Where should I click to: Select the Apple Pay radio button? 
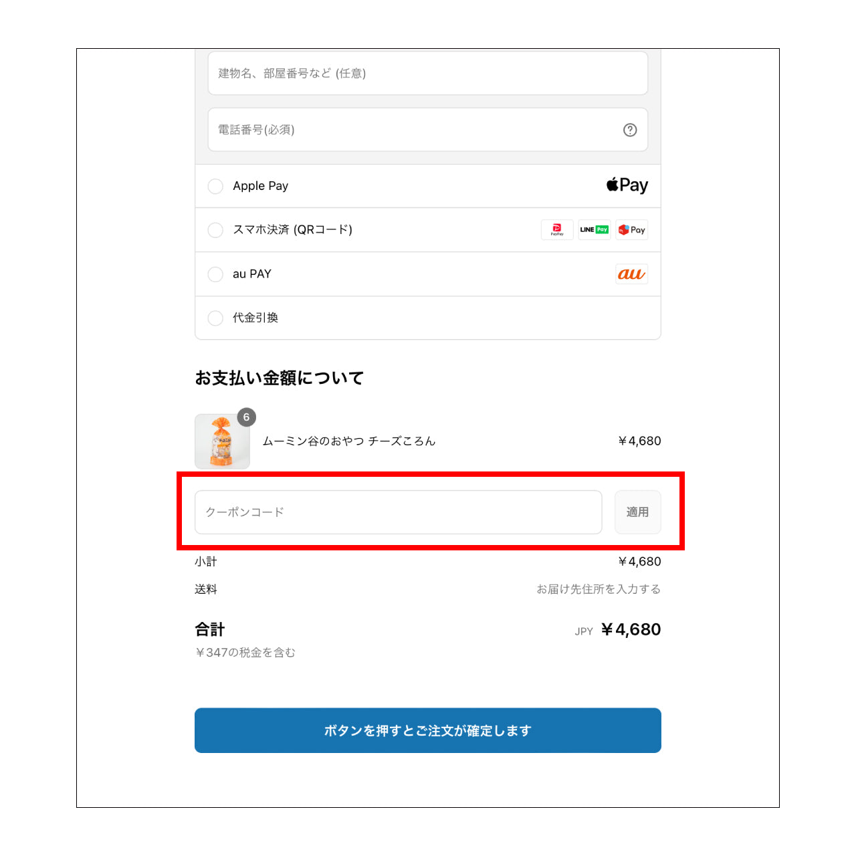point(215,186)
